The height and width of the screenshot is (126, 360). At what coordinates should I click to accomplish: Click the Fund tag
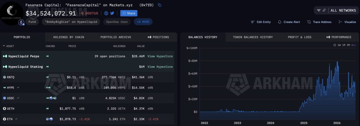click(x=32, y=22)
